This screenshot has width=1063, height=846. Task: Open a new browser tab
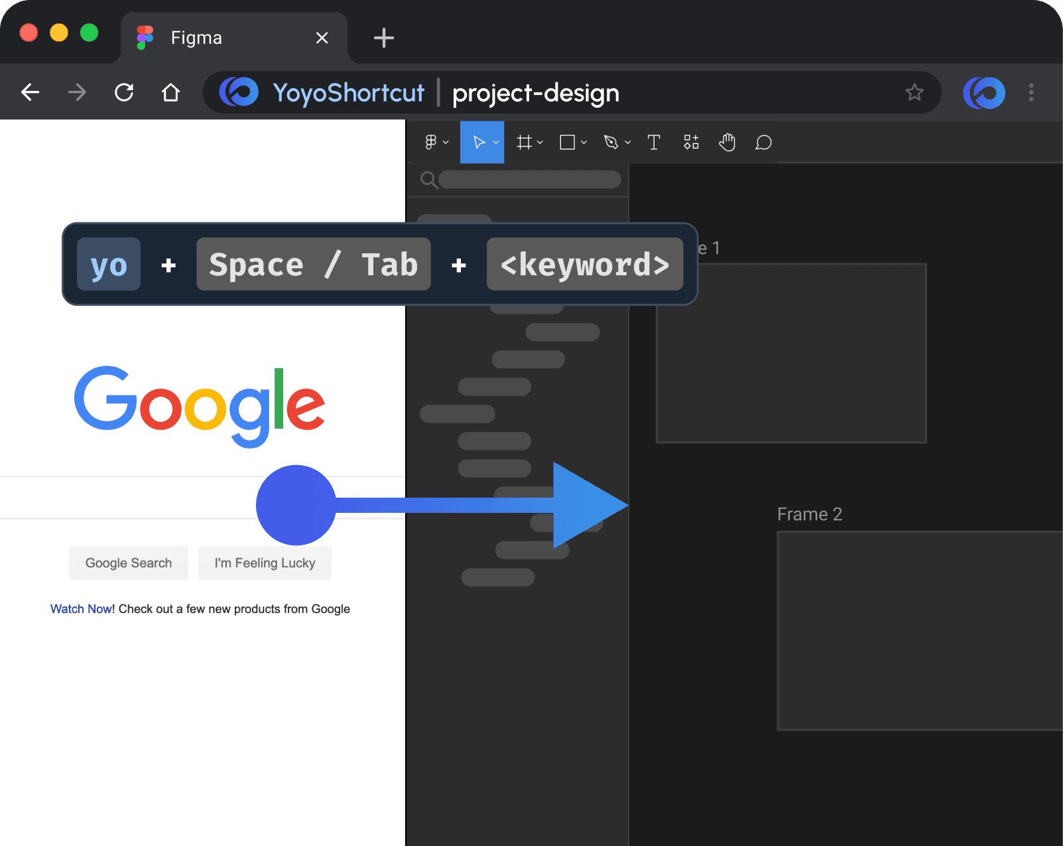(x=384, y=38)
